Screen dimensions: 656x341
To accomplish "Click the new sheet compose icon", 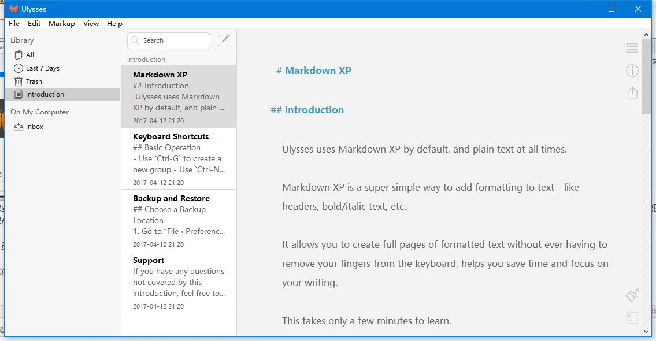I will coord(224,40).
